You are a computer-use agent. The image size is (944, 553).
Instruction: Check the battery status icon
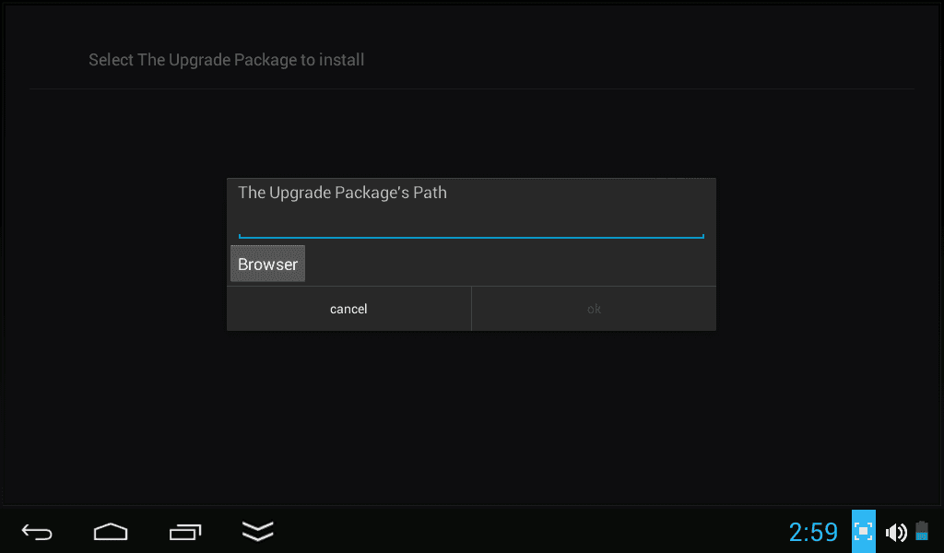pos(922,531)
